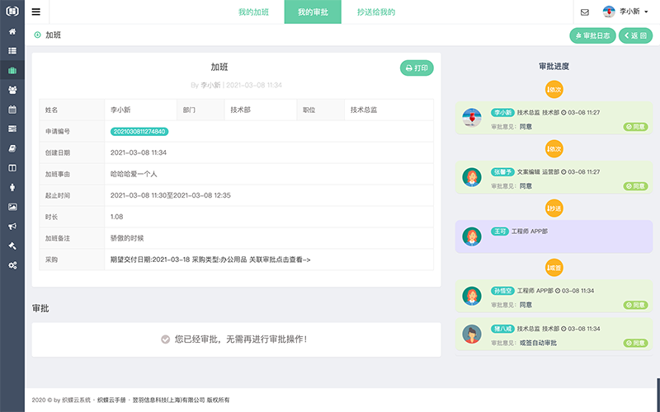
Task: Open the columns layout sidebar icon
Action: 12,168
